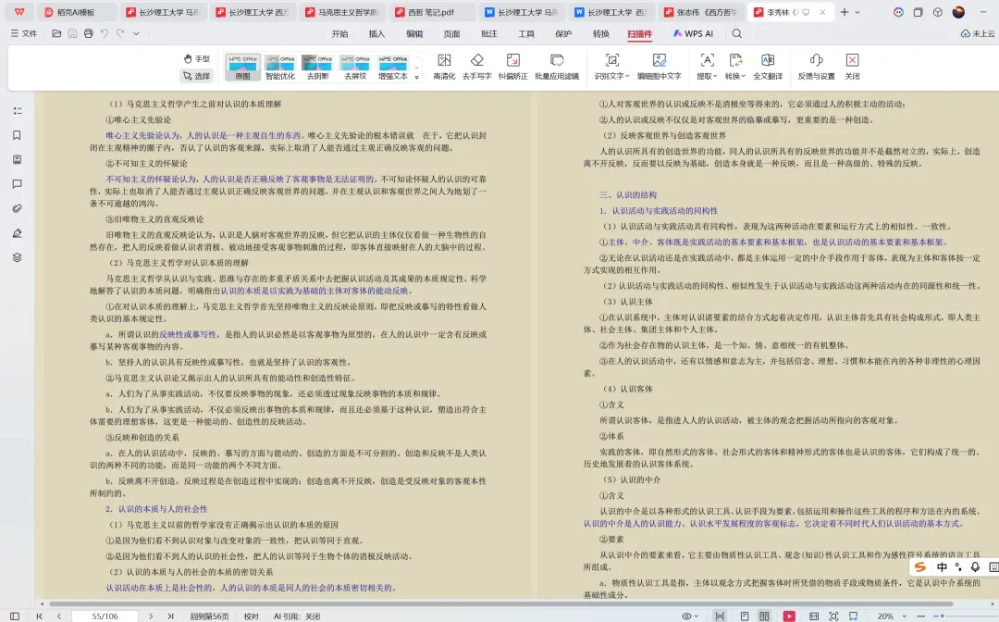Click the search magnifier icon in ribbon

pos(737,33)
